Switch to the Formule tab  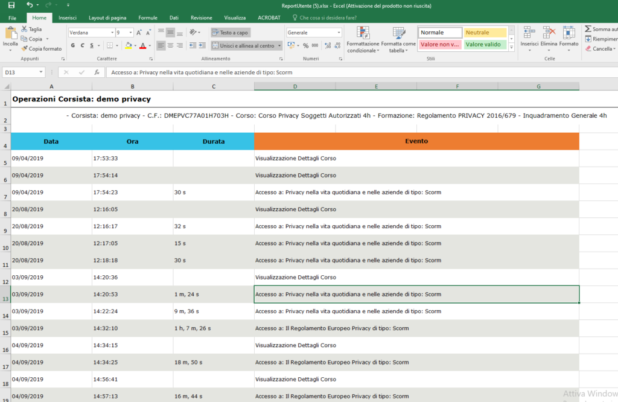tap(148, 18)
